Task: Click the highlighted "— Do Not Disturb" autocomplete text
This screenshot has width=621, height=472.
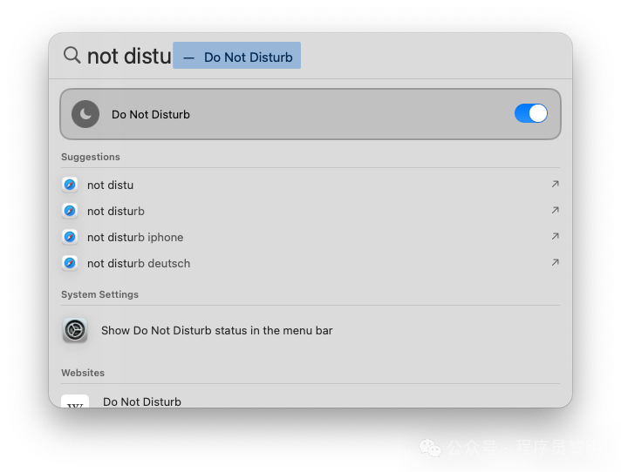Action: 237,56
